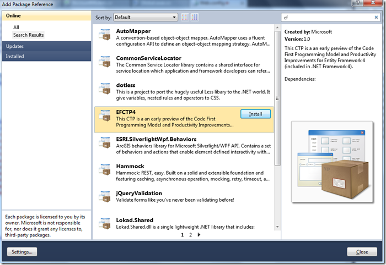Click the EFCTP4 package icon
The height and width of the screenshot is (265, 386).
coord(105,115)
